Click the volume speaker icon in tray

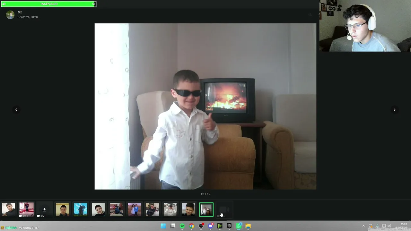(x=389, y=226)
